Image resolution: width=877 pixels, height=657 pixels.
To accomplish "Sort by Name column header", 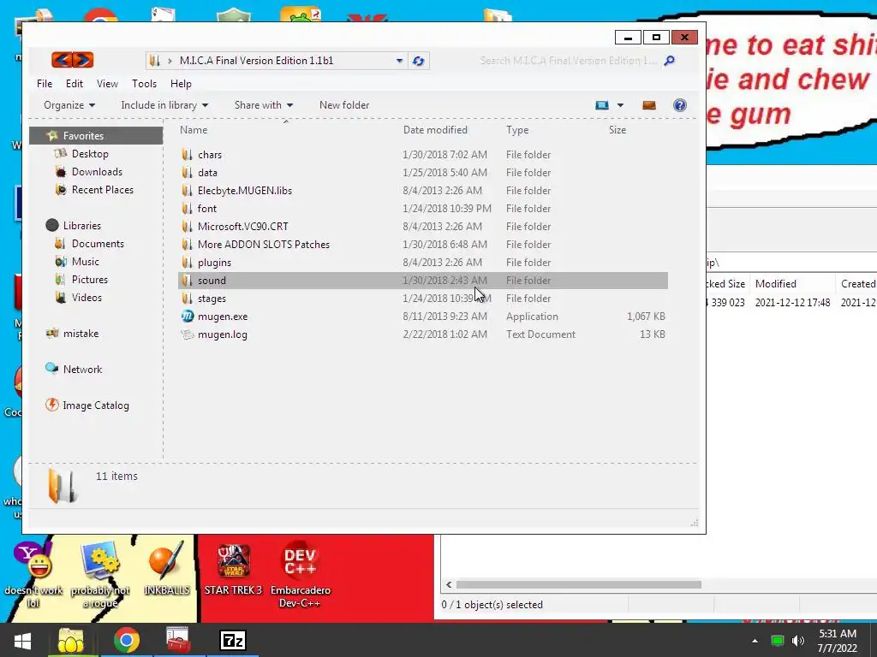I will [x=194, y=130].
